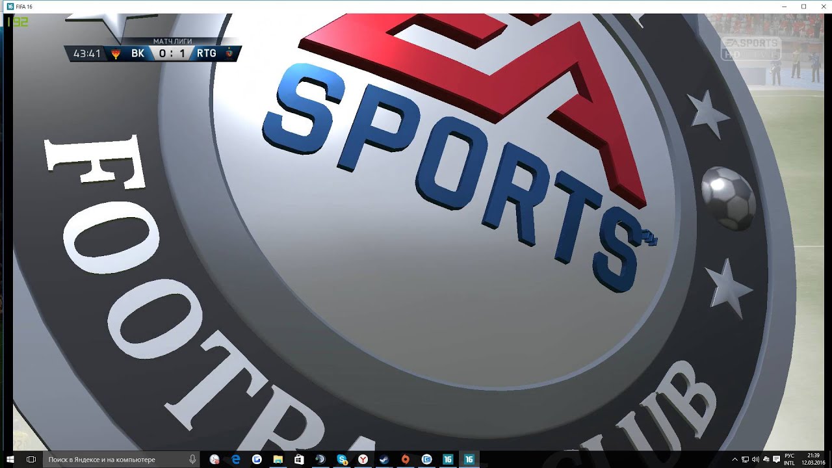The image size is (832, 468).
Task: Maximize the FIFA 16 window
Action: click(x=803, y=6)
